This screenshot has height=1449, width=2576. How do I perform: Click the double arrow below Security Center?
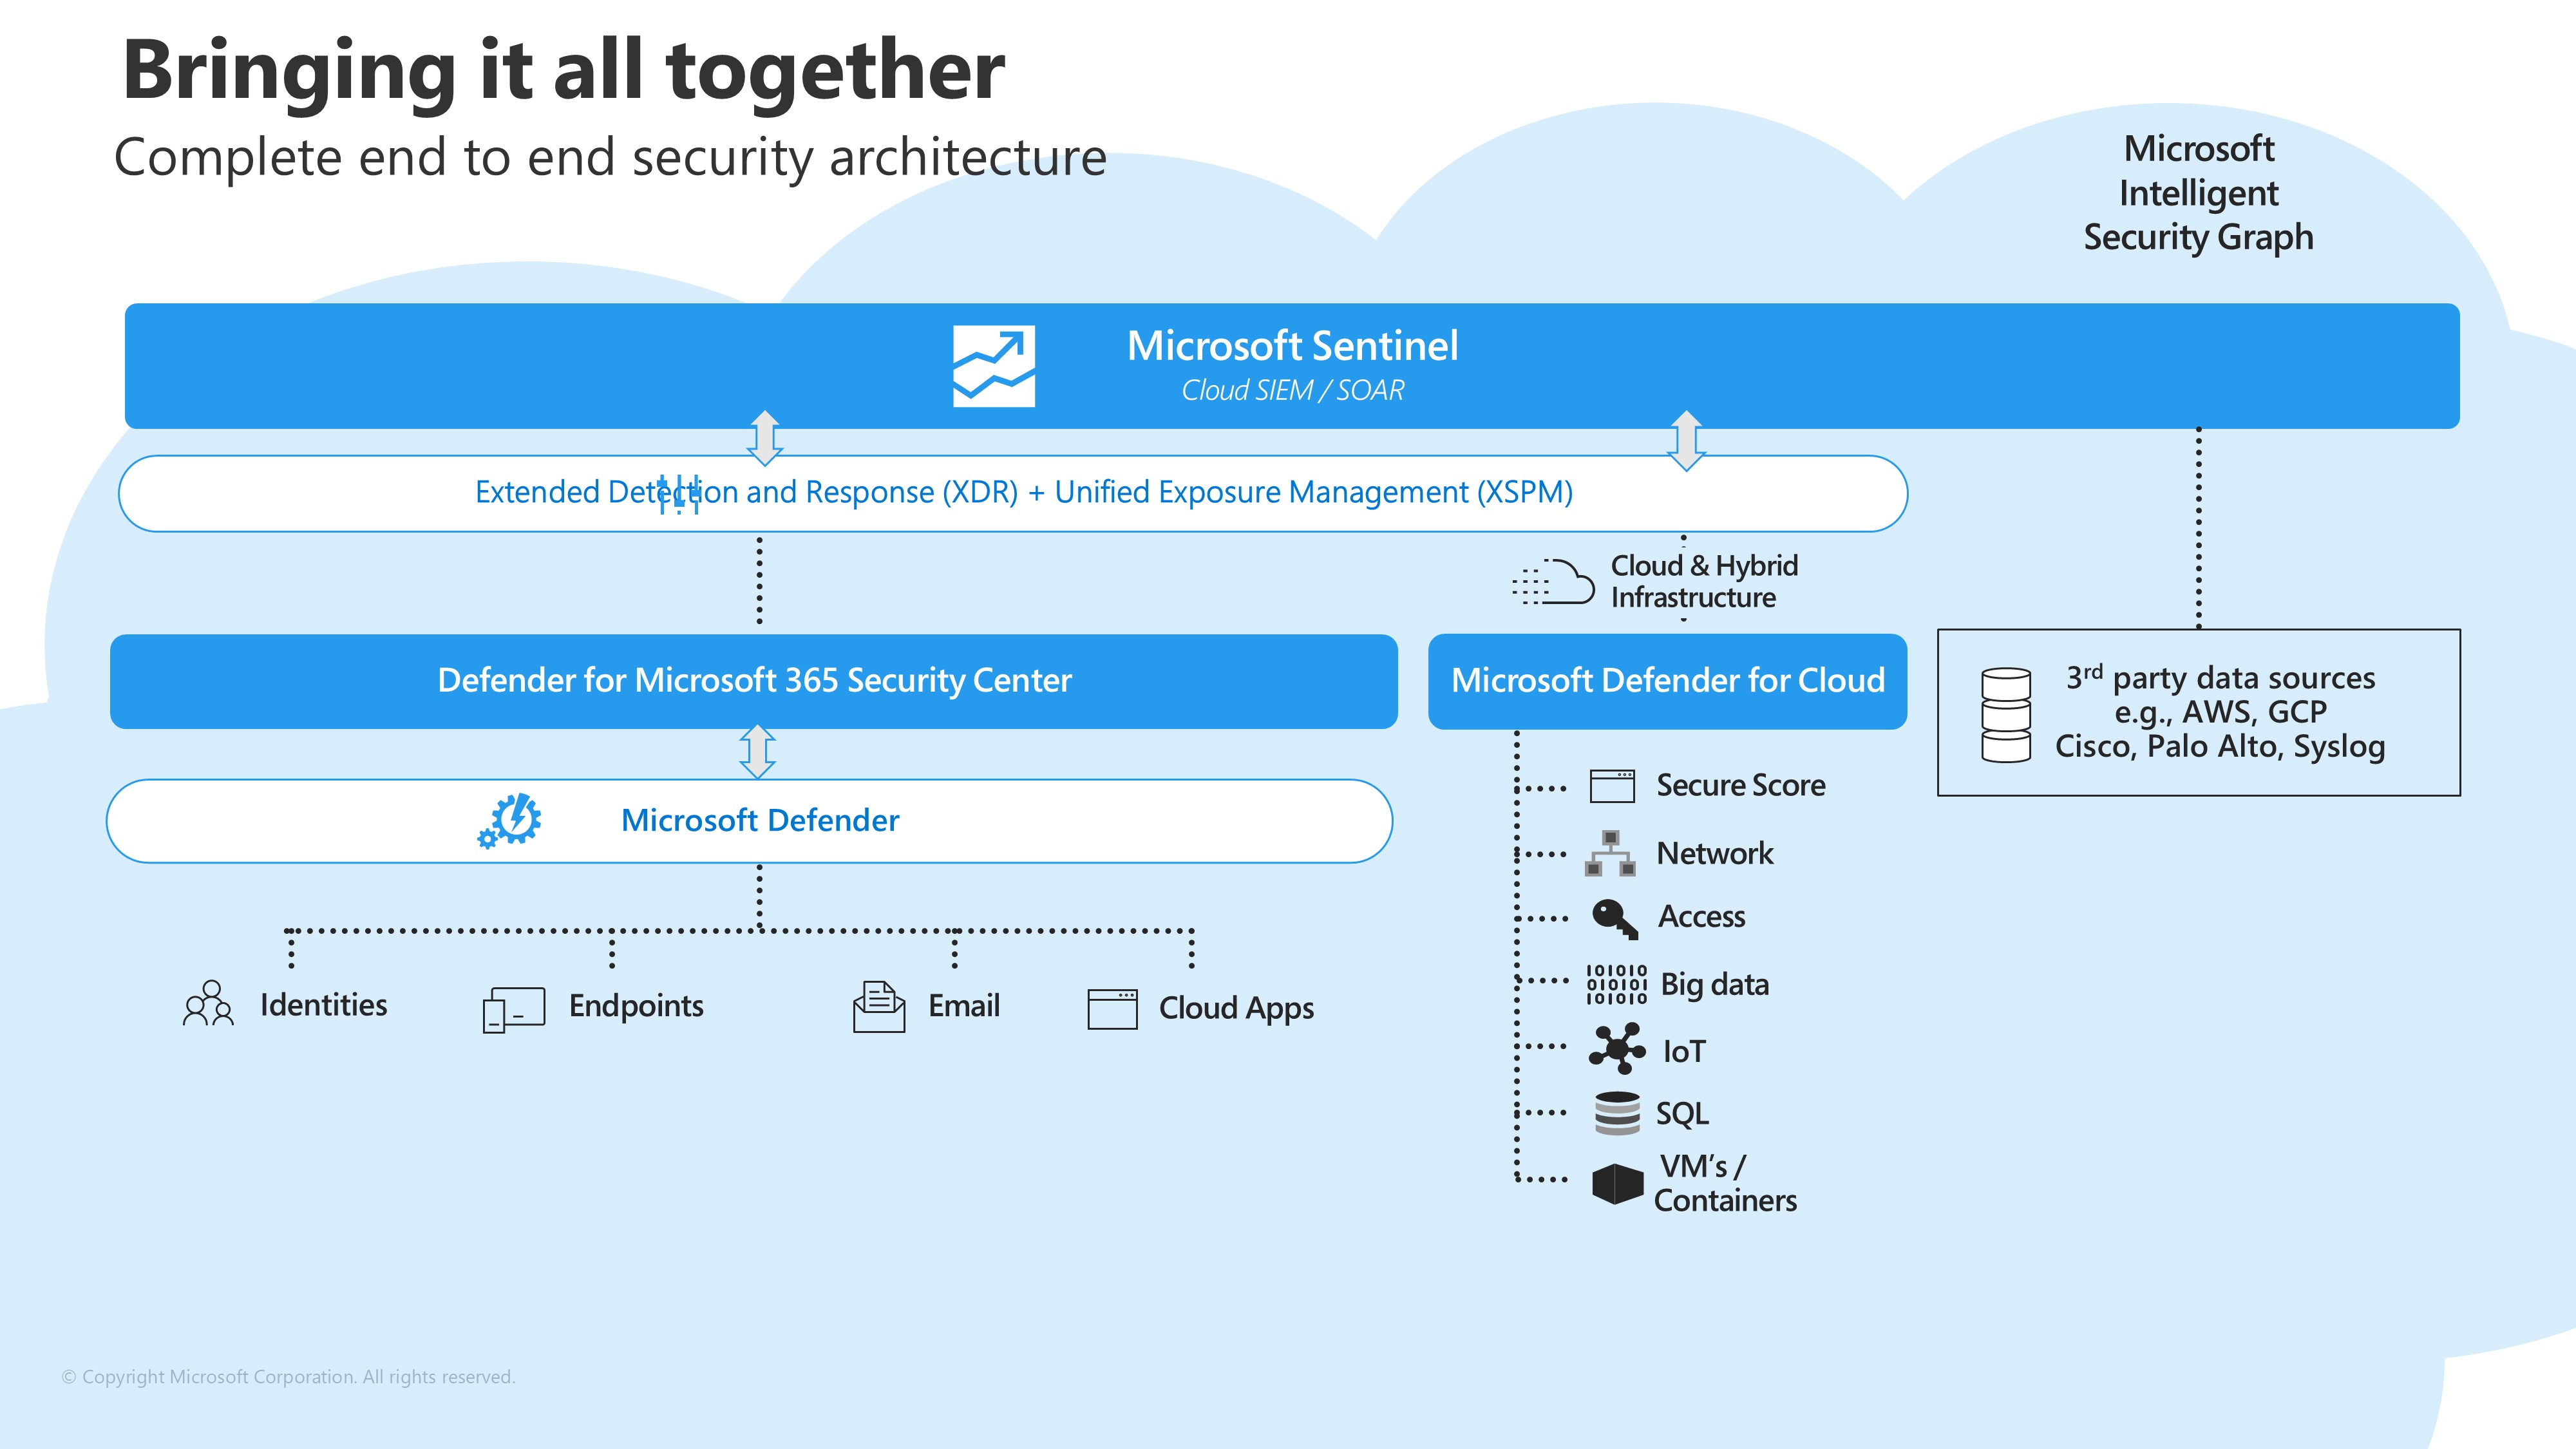coord(757,752)
